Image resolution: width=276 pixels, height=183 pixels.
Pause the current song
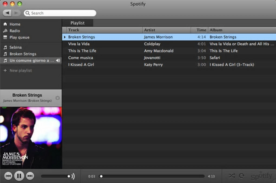tap(19, 176)
